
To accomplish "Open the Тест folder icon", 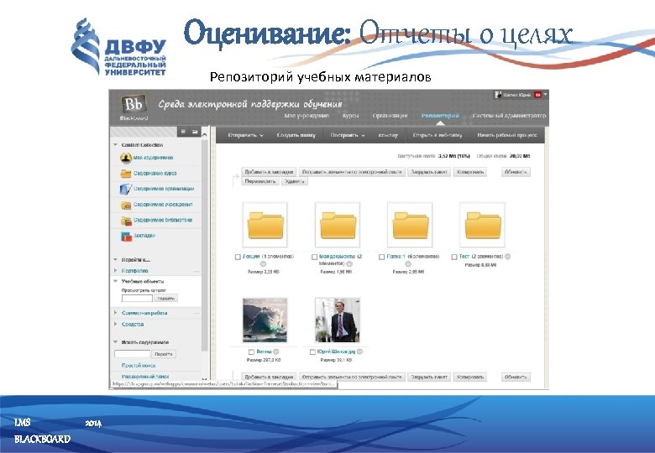I will tap(482, 225).
